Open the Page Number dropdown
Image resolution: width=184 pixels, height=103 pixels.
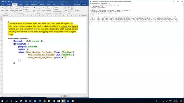pyautogui.click(x=57, y=11)
